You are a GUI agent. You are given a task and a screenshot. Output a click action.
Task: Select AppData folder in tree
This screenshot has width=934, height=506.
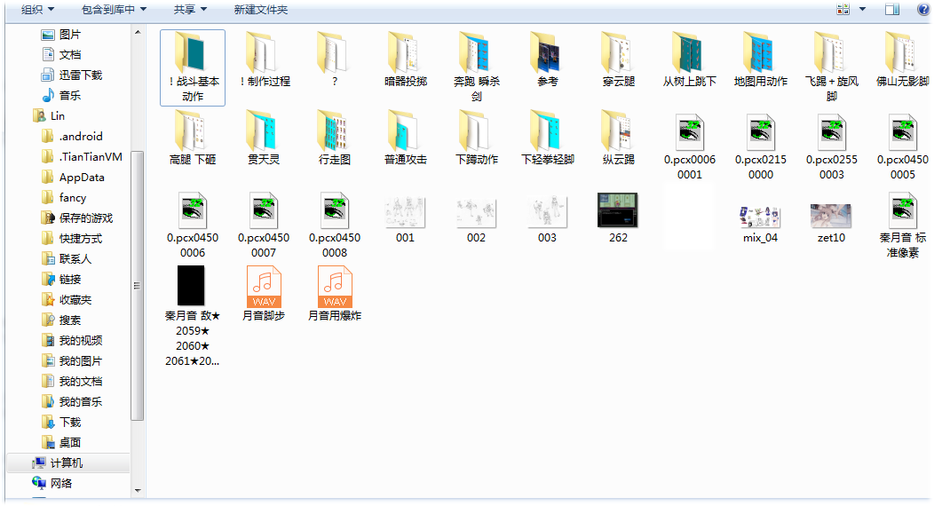coord(74,178)
